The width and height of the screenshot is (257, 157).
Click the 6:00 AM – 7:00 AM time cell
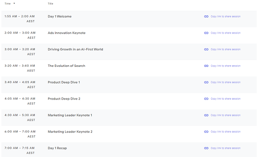(20, 134)
